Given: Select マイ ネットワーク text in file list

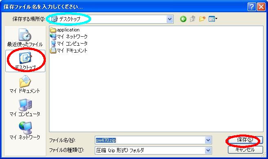Looking at the screenshot, I should [72, 37].
